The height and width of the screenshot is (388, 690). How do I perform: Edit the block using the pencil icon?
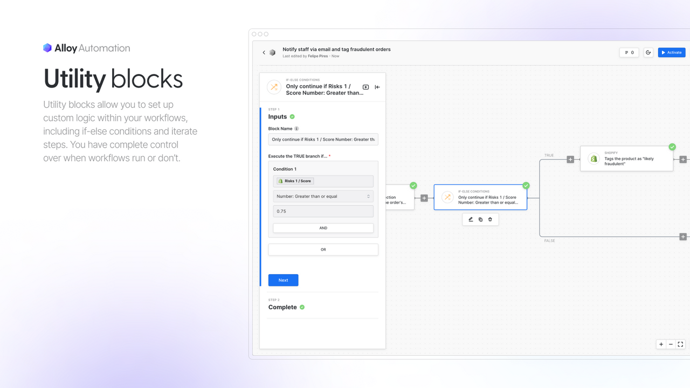coord(471,219)
